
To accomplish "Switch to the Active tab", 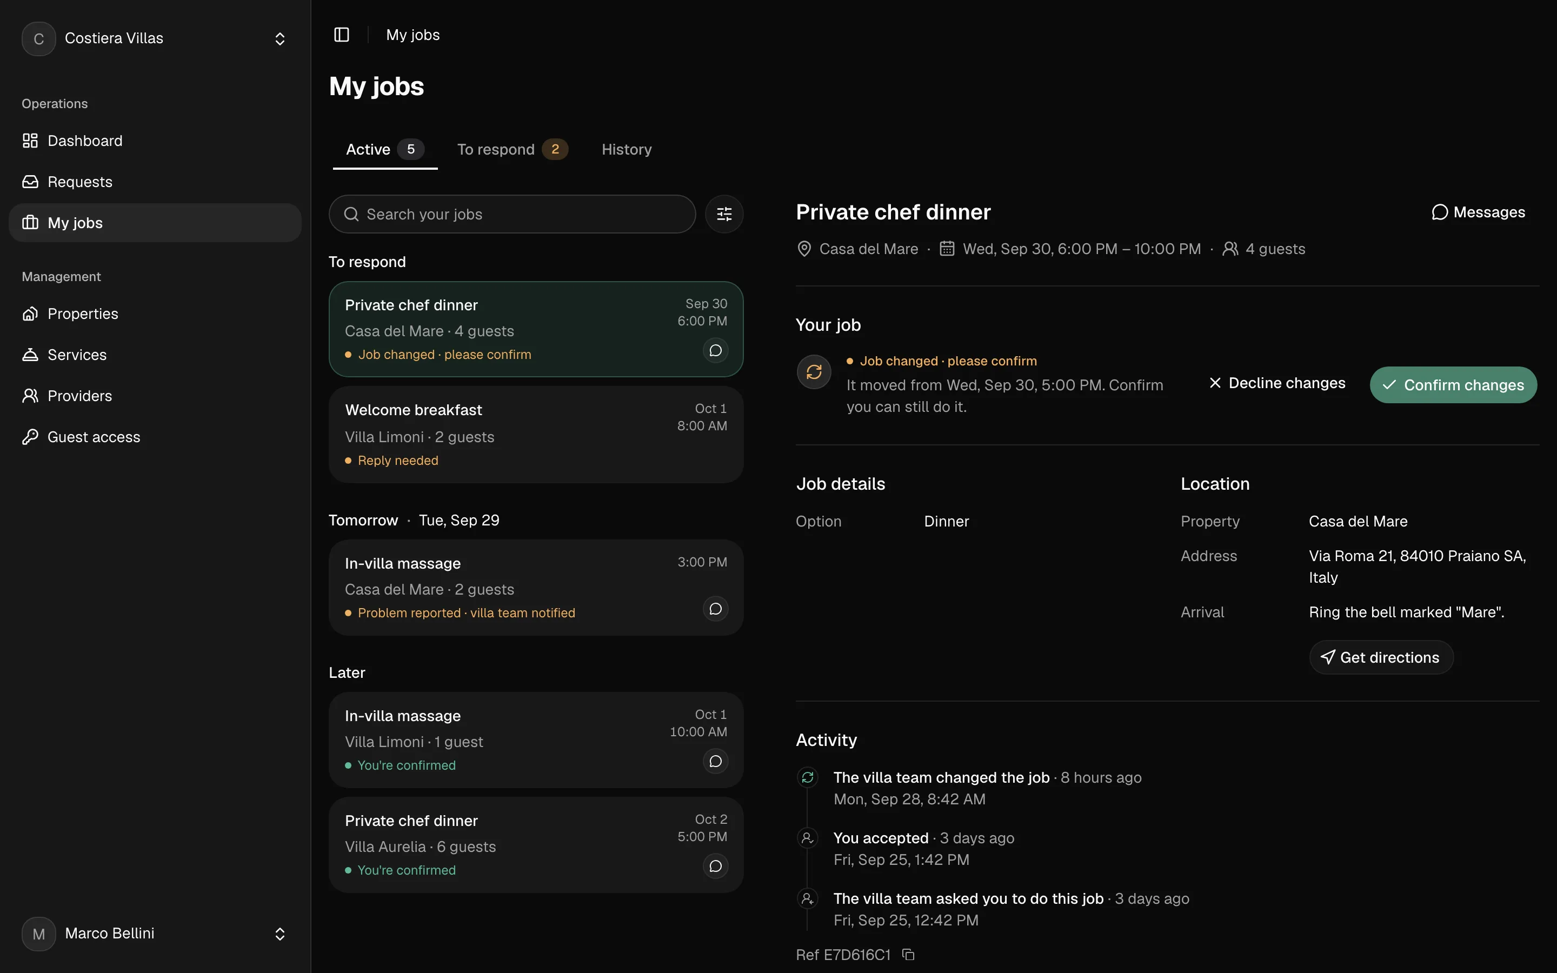I will tap(385, 150).
